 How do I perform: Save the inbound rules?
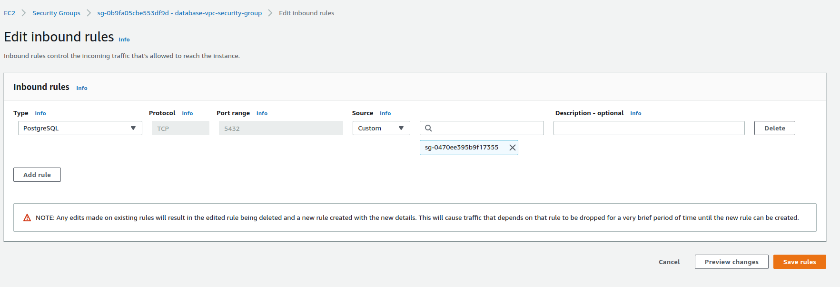coord(799,262)
